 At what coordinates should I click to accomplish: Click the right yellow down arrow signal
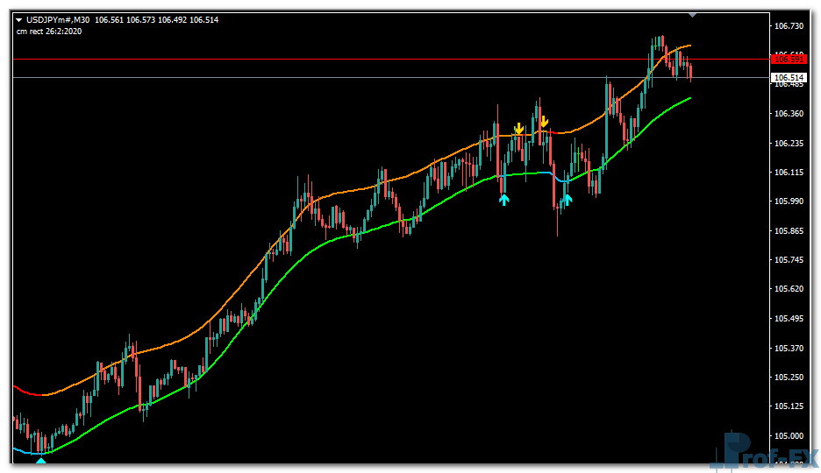[x=544, y=122]
